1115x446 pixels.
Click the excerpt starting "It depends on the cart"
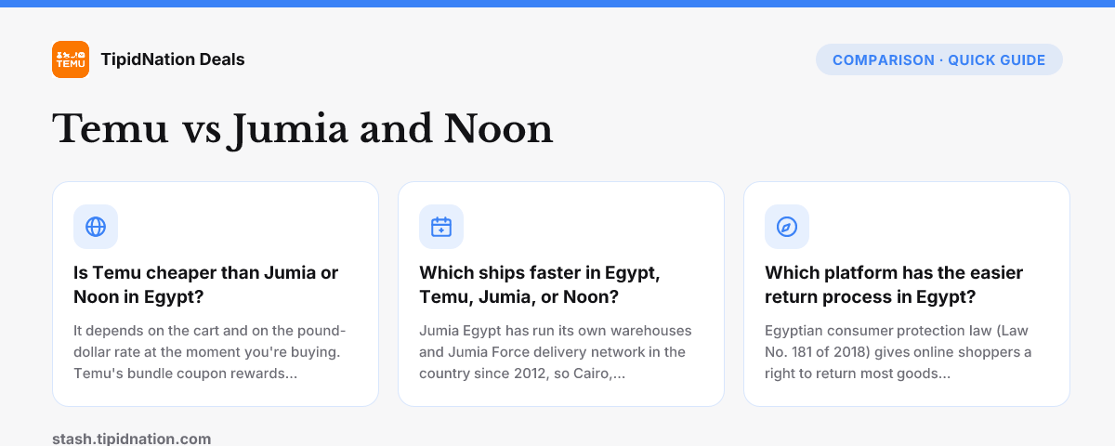pyautogui.click(x=211, y=352)
